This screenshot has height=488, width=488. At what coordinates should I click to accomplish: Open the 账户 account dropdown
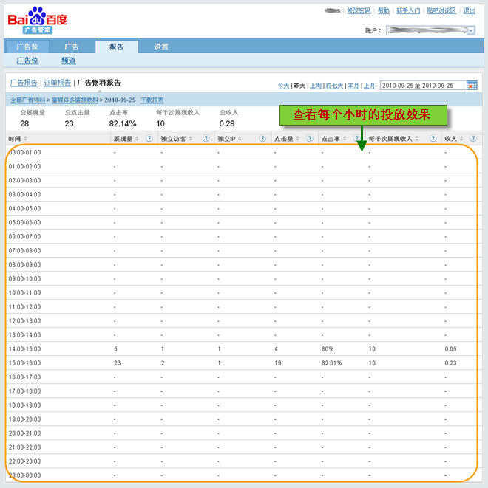tap(430, 30)
